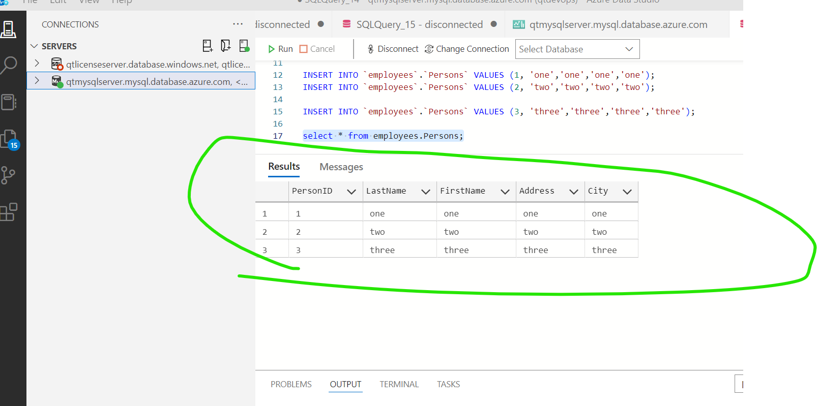Open the Connections view in activity bar
Viewport: 817px width, 406px height.
click(x=9, y=29)
